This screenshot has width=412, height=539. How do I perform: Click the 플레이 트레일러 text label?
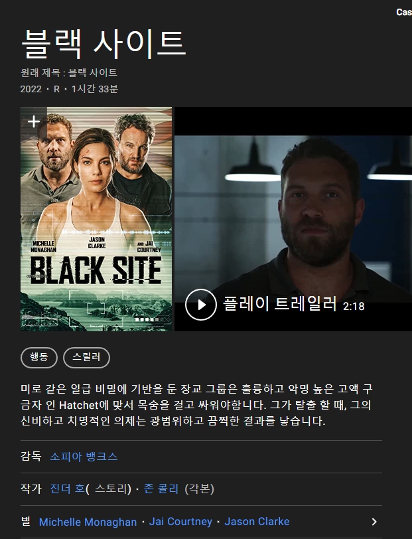280,304
